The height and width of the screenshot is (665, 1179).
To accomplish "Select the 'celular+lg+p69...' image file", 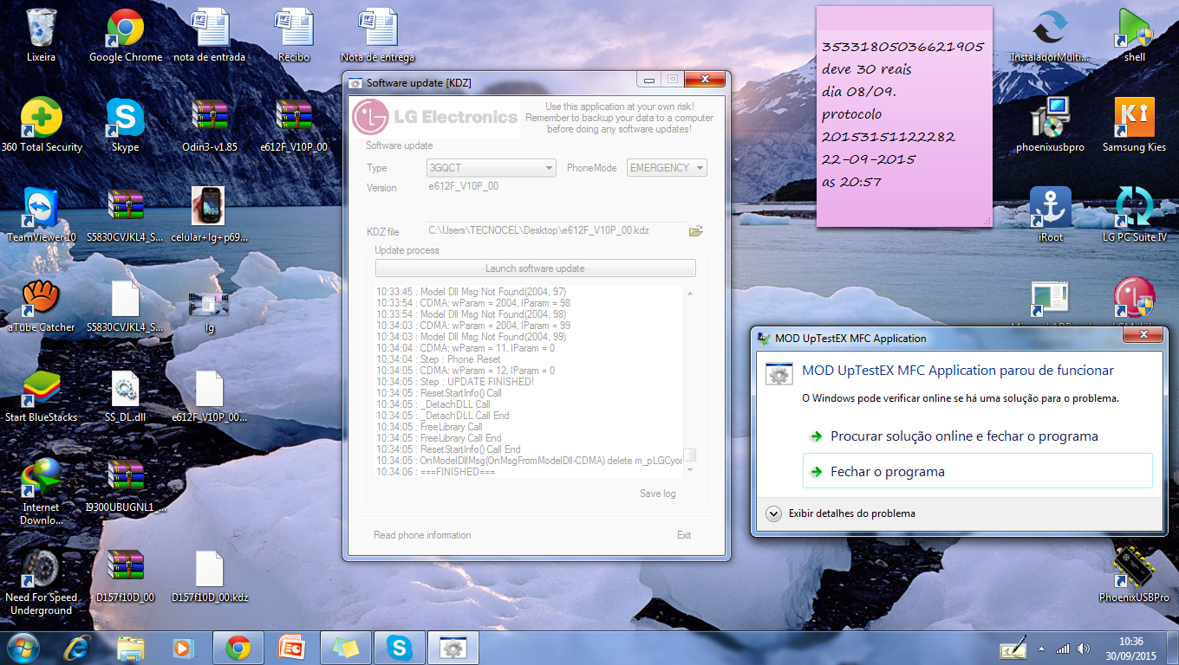I will (x=210, y=215).
